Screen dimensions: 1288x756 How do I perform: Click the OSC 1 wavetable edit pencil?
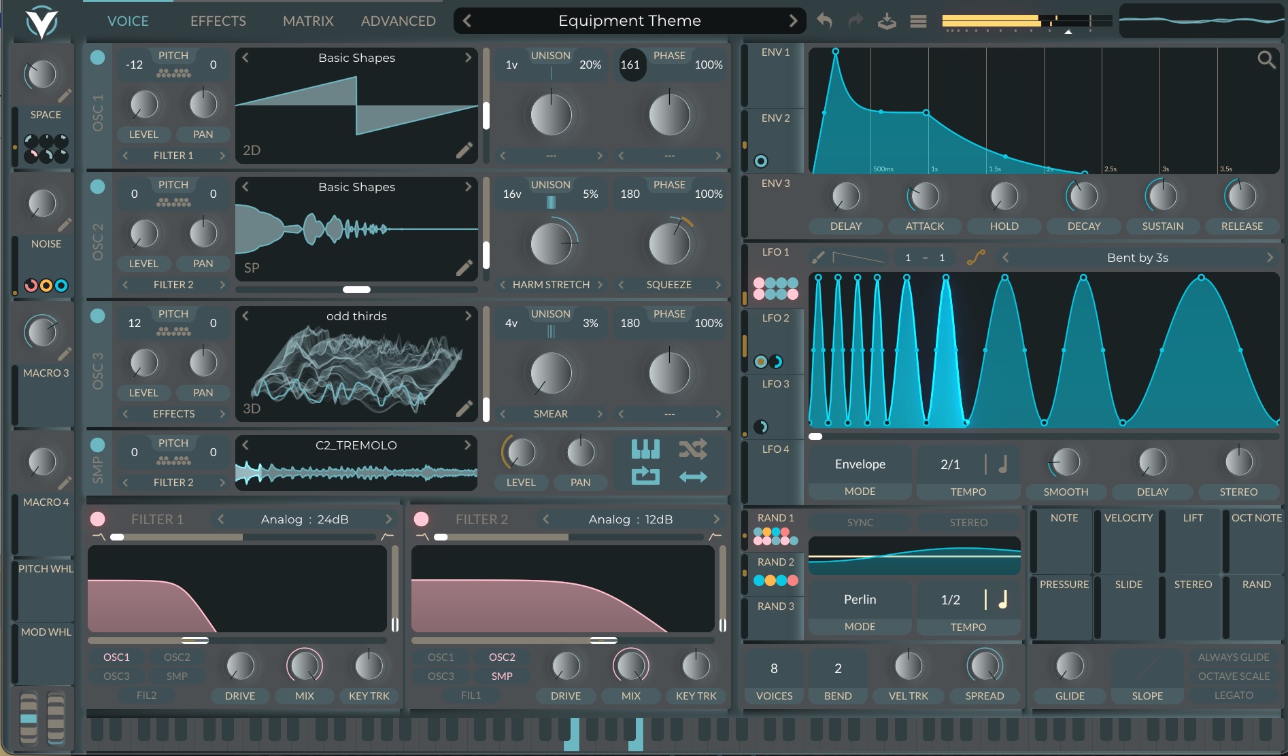pyautogui.click(x=464, y=150)
